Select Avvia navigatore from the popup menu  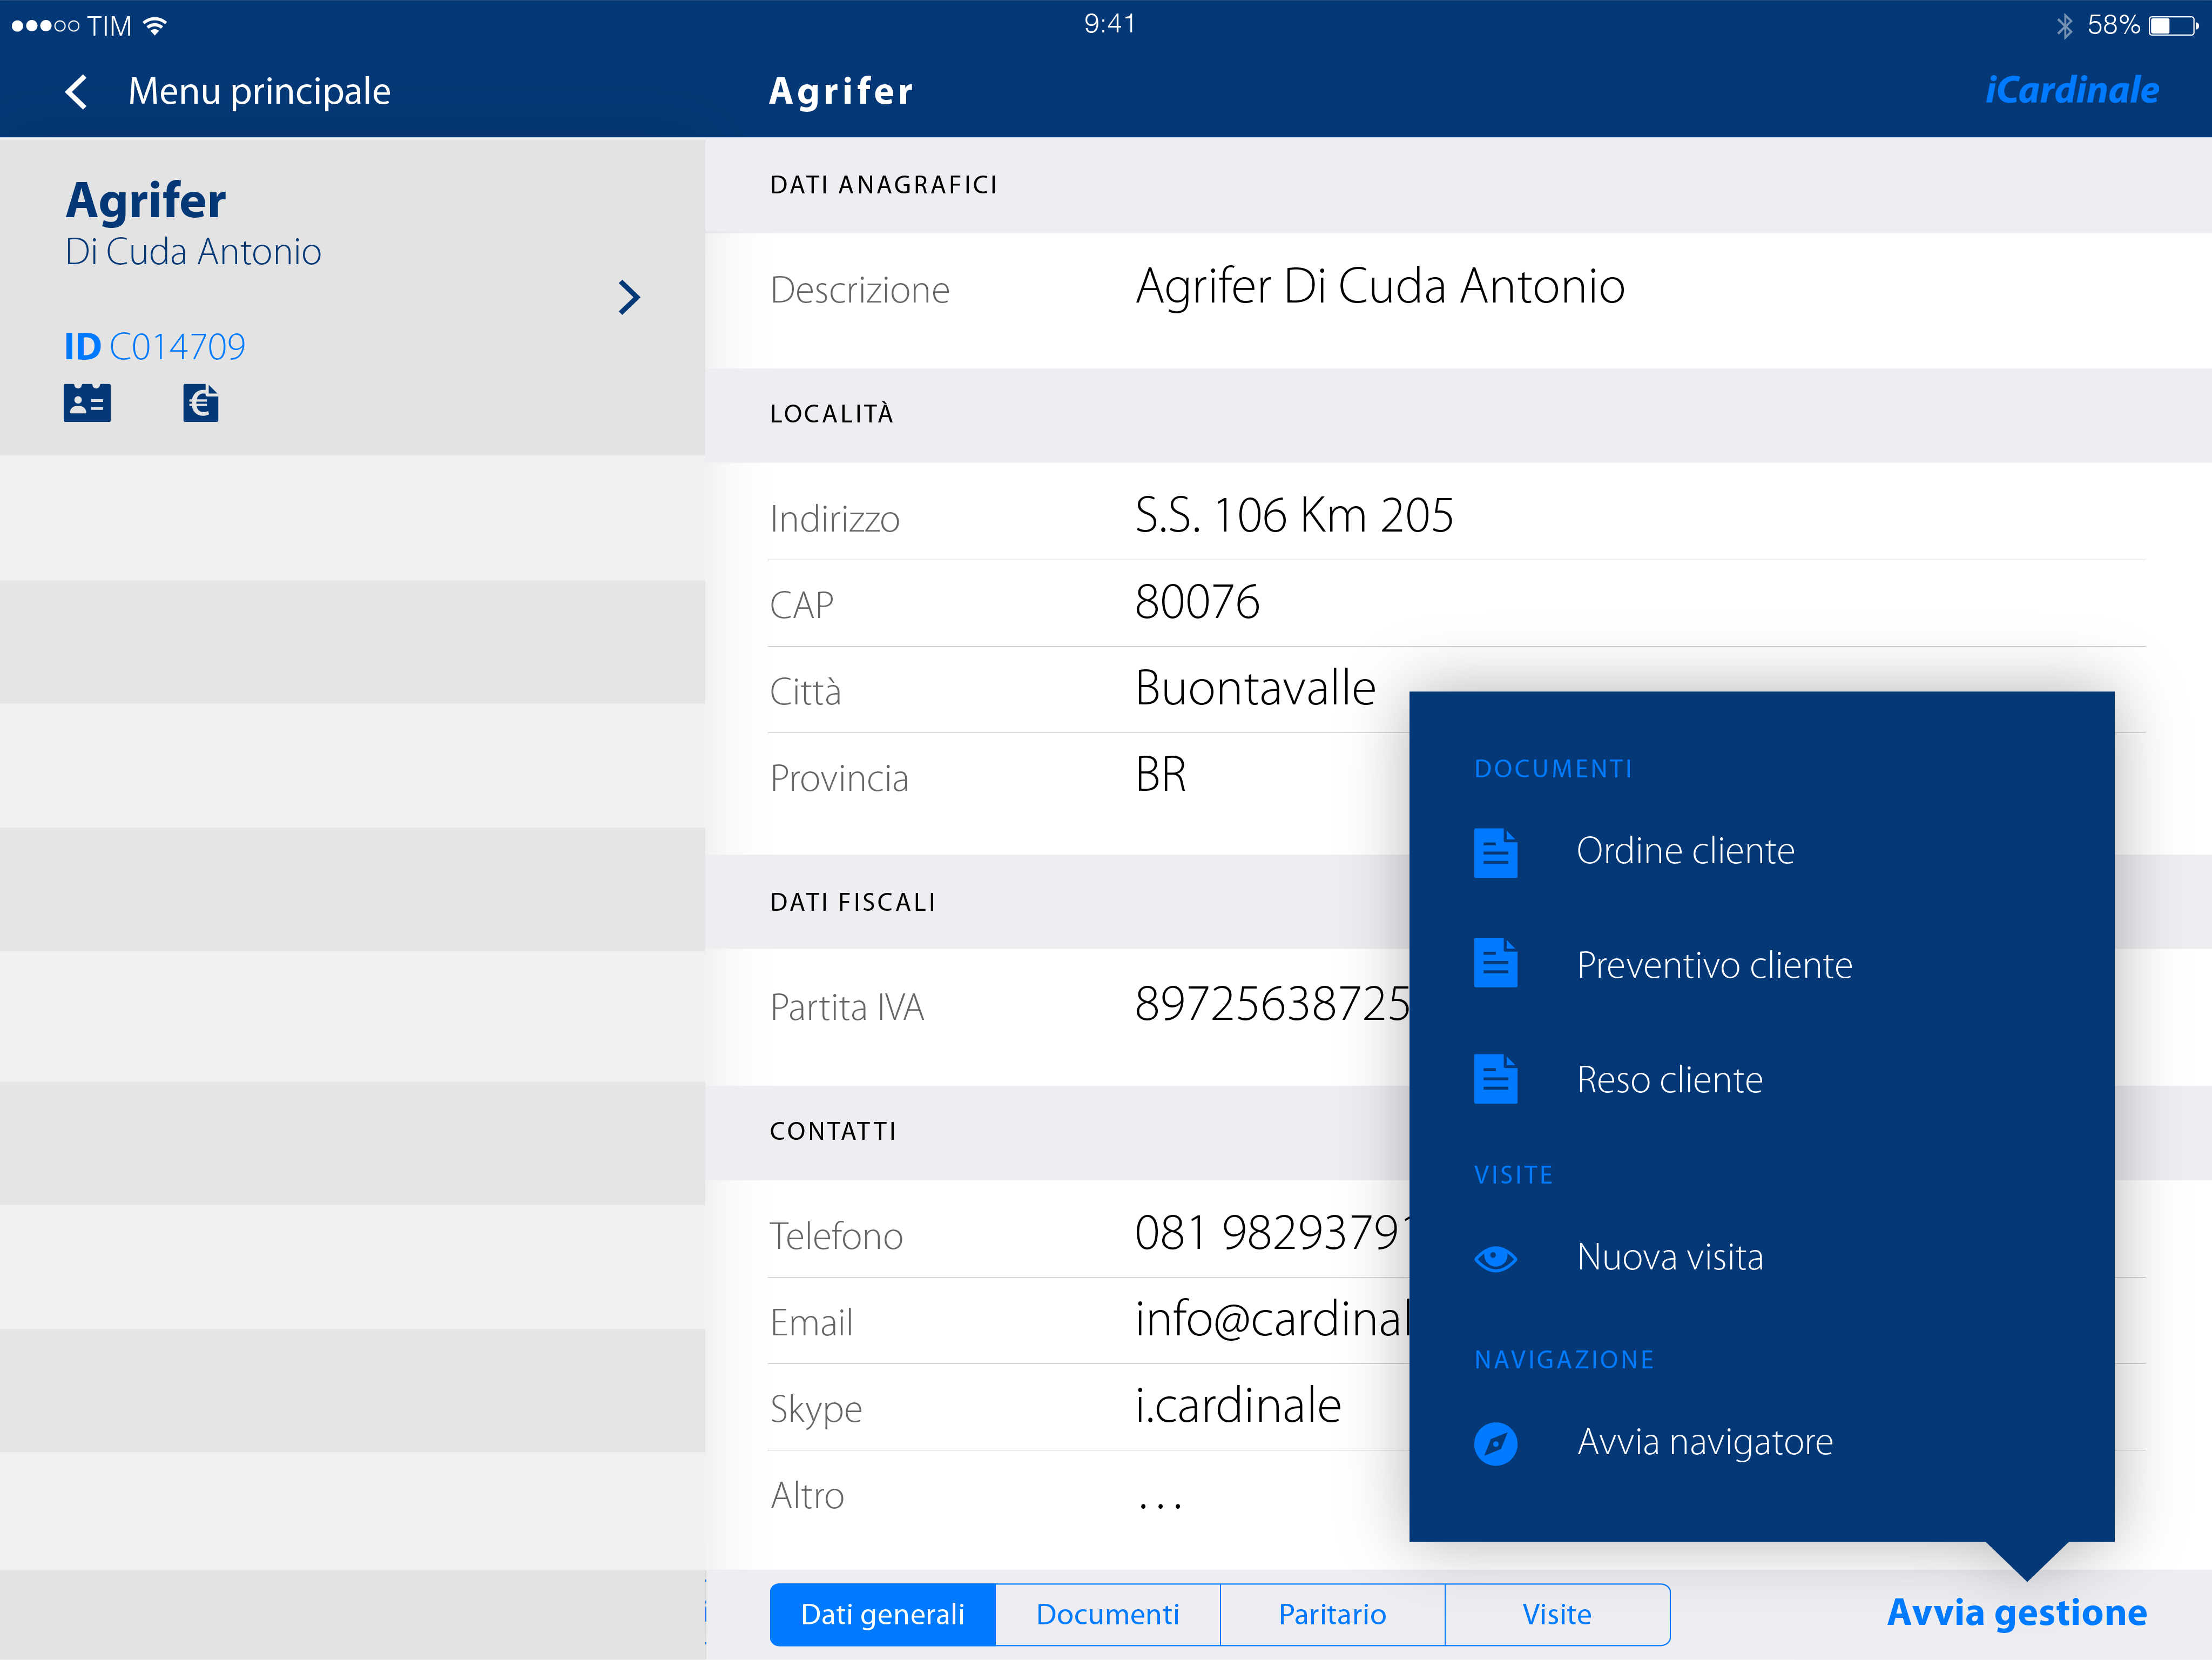pyautogui.click(x=1704, y=1442)
